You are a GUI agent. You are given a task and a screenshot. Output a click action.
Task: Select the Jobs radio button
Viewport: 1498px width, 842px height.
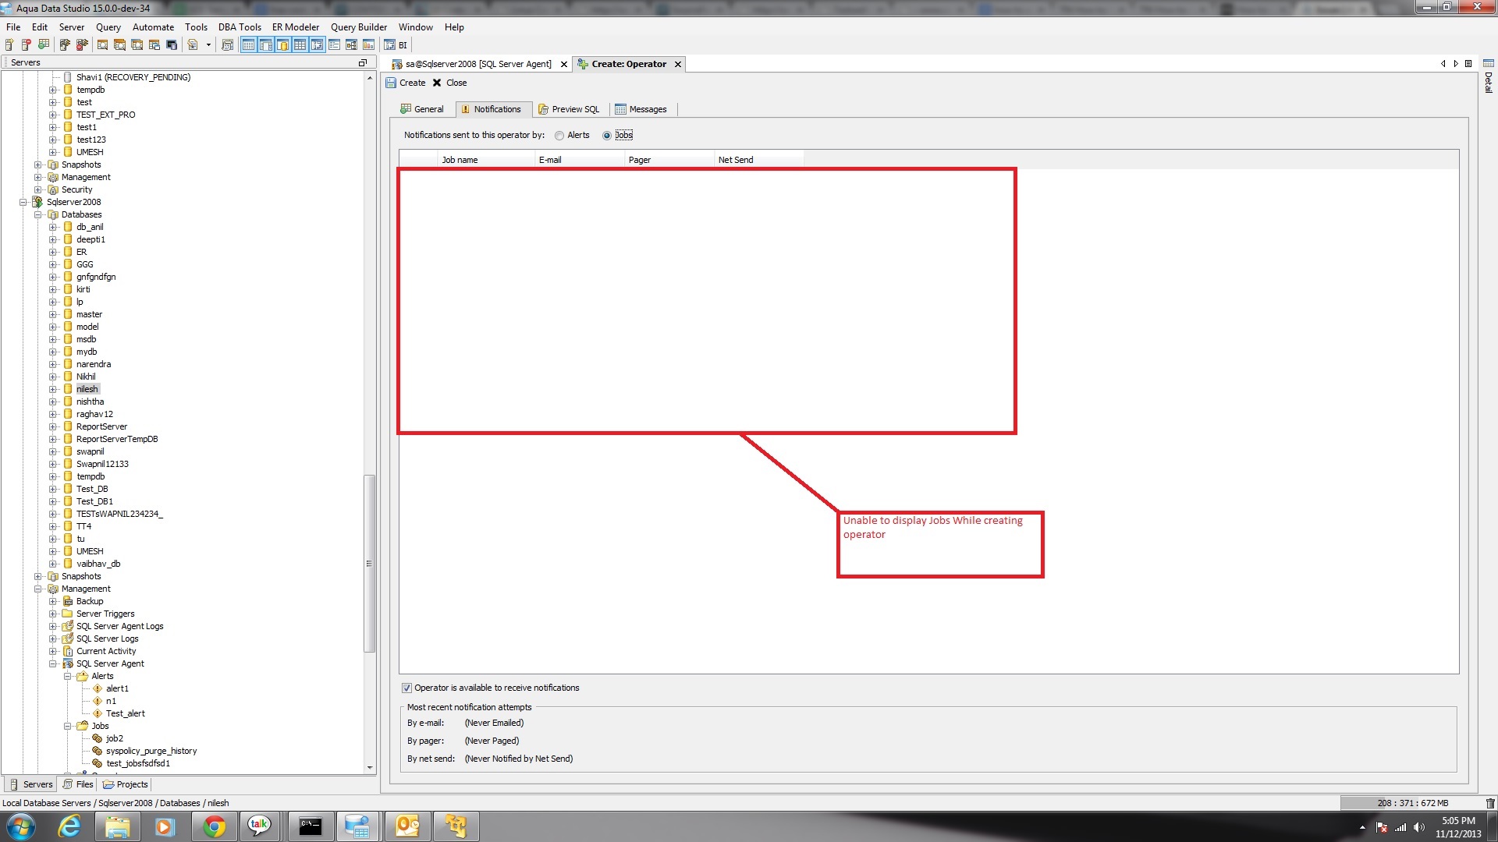(606, 136)
